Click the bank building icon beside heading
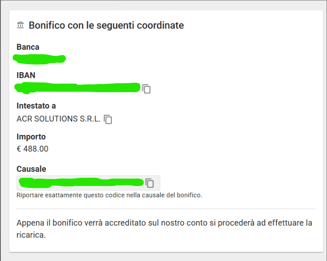The height and width of the screenshot is (261, 327). click(x=20, y=25)
